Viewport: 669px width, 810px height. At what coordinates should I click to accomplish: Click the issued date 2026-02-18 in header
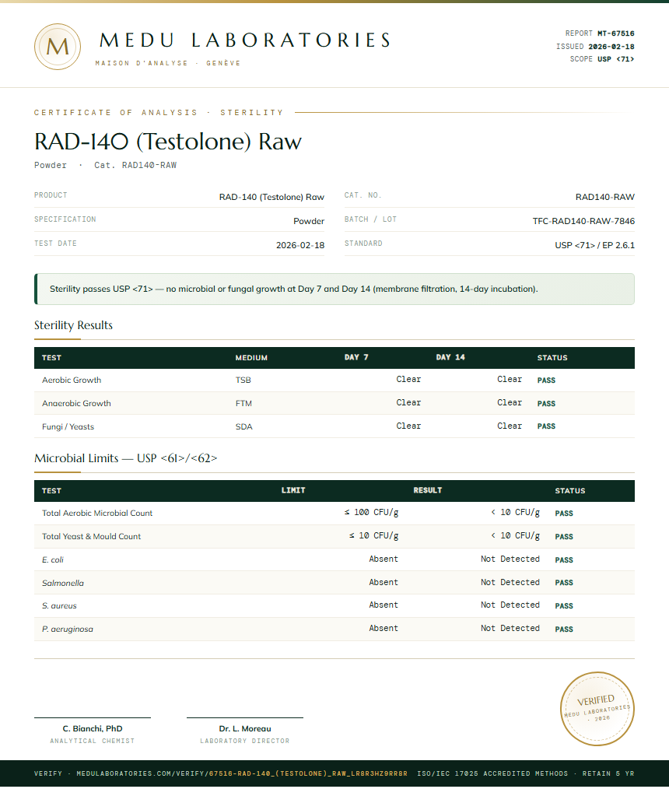(x=611, y=47)
